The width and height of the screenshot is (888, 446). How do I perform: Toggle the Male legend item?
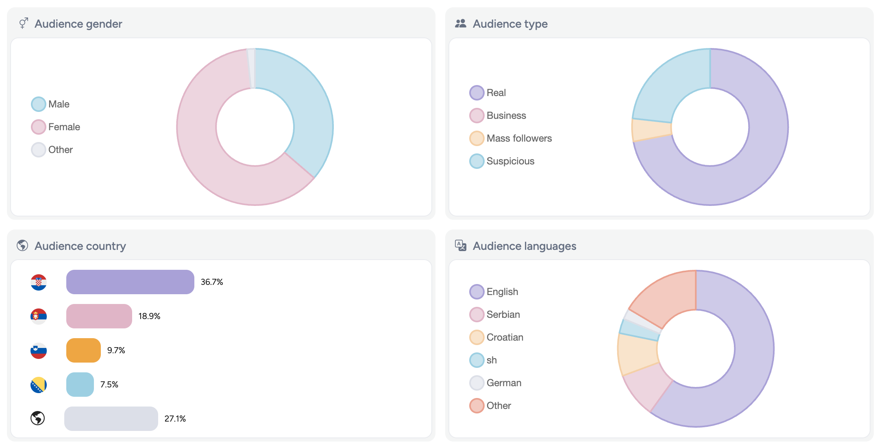click(x=59, y=104)
